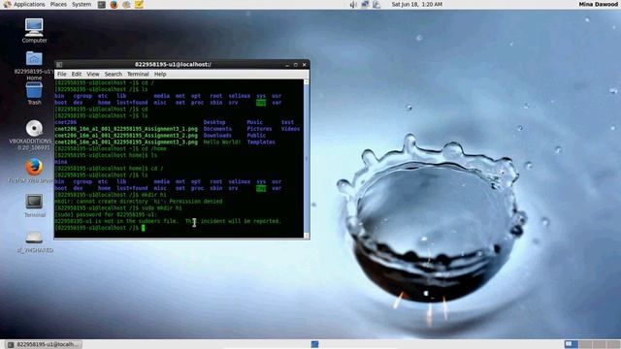The height and width of the screenshot is (349, 621).
Task: Launch Firefox Web Browser from desktop
Action: click(x=34, y=171)
